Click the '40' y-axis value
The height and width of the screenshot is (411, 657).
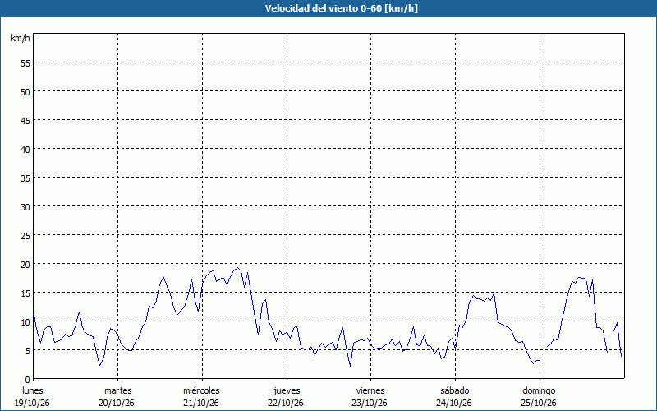tap(25, 150)
